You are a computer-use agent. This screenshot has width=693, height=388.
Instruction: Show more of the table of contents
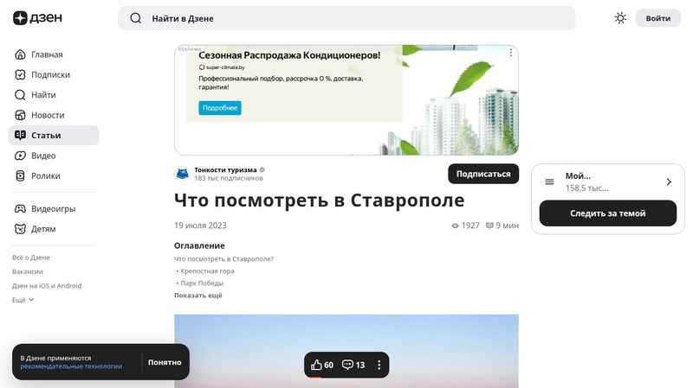pyautogui.click(x=198, y=296)
